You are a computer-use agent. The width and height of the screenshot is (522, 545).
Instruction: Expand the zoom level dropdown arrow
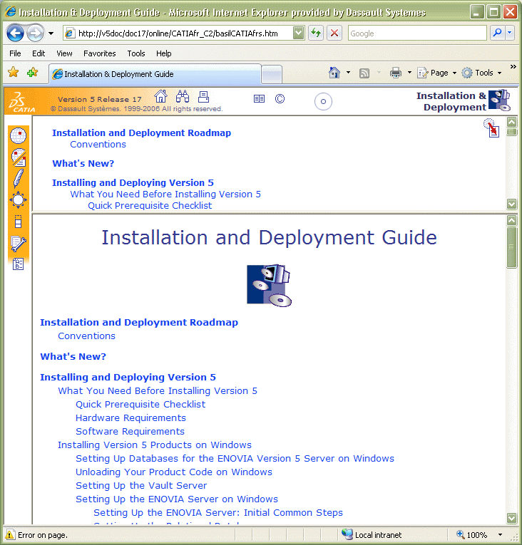click(x=500, y=535)
